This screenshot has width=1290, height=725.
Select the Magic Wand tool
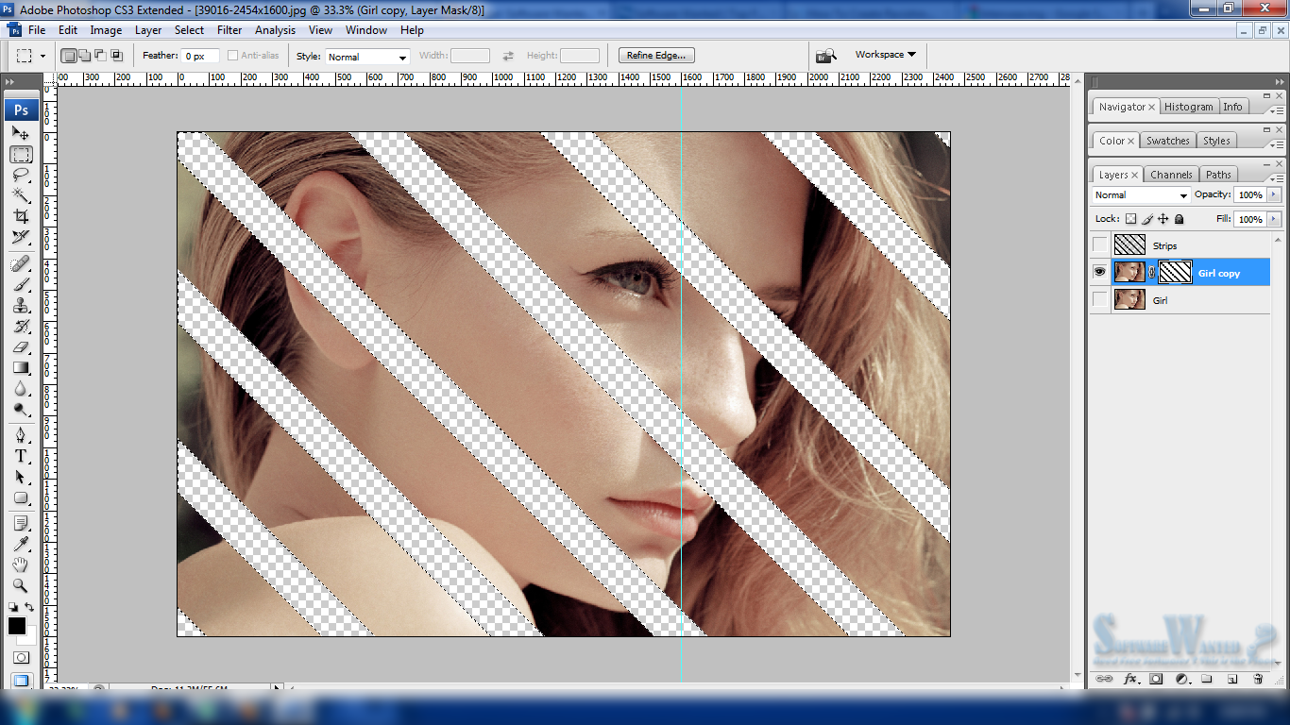point(21,195)
